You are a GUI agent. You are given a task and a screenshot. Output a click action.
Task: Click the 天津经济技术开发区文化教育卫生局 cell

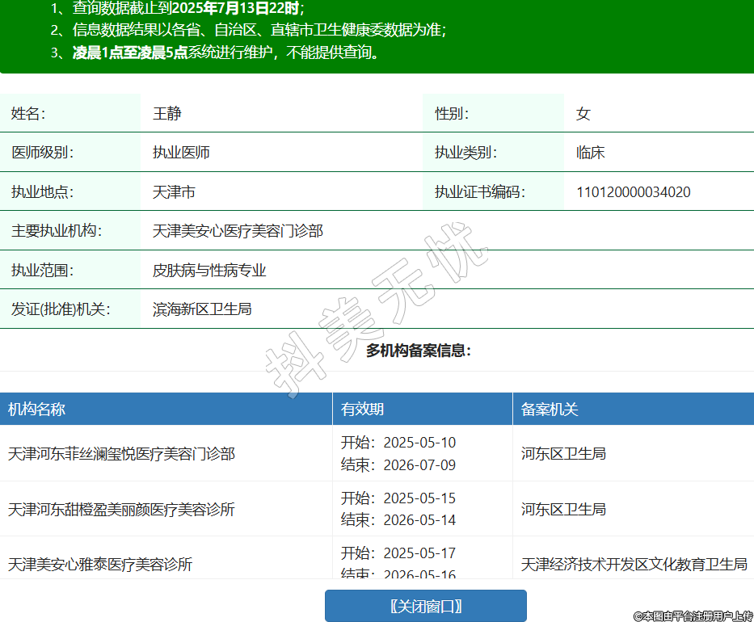(634, 565)
